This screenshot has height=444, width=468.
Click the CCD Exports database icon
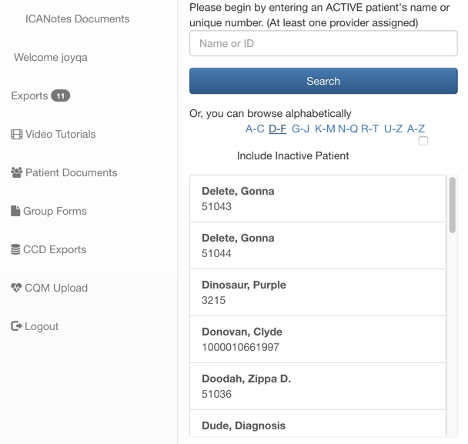tap(15, 249)
